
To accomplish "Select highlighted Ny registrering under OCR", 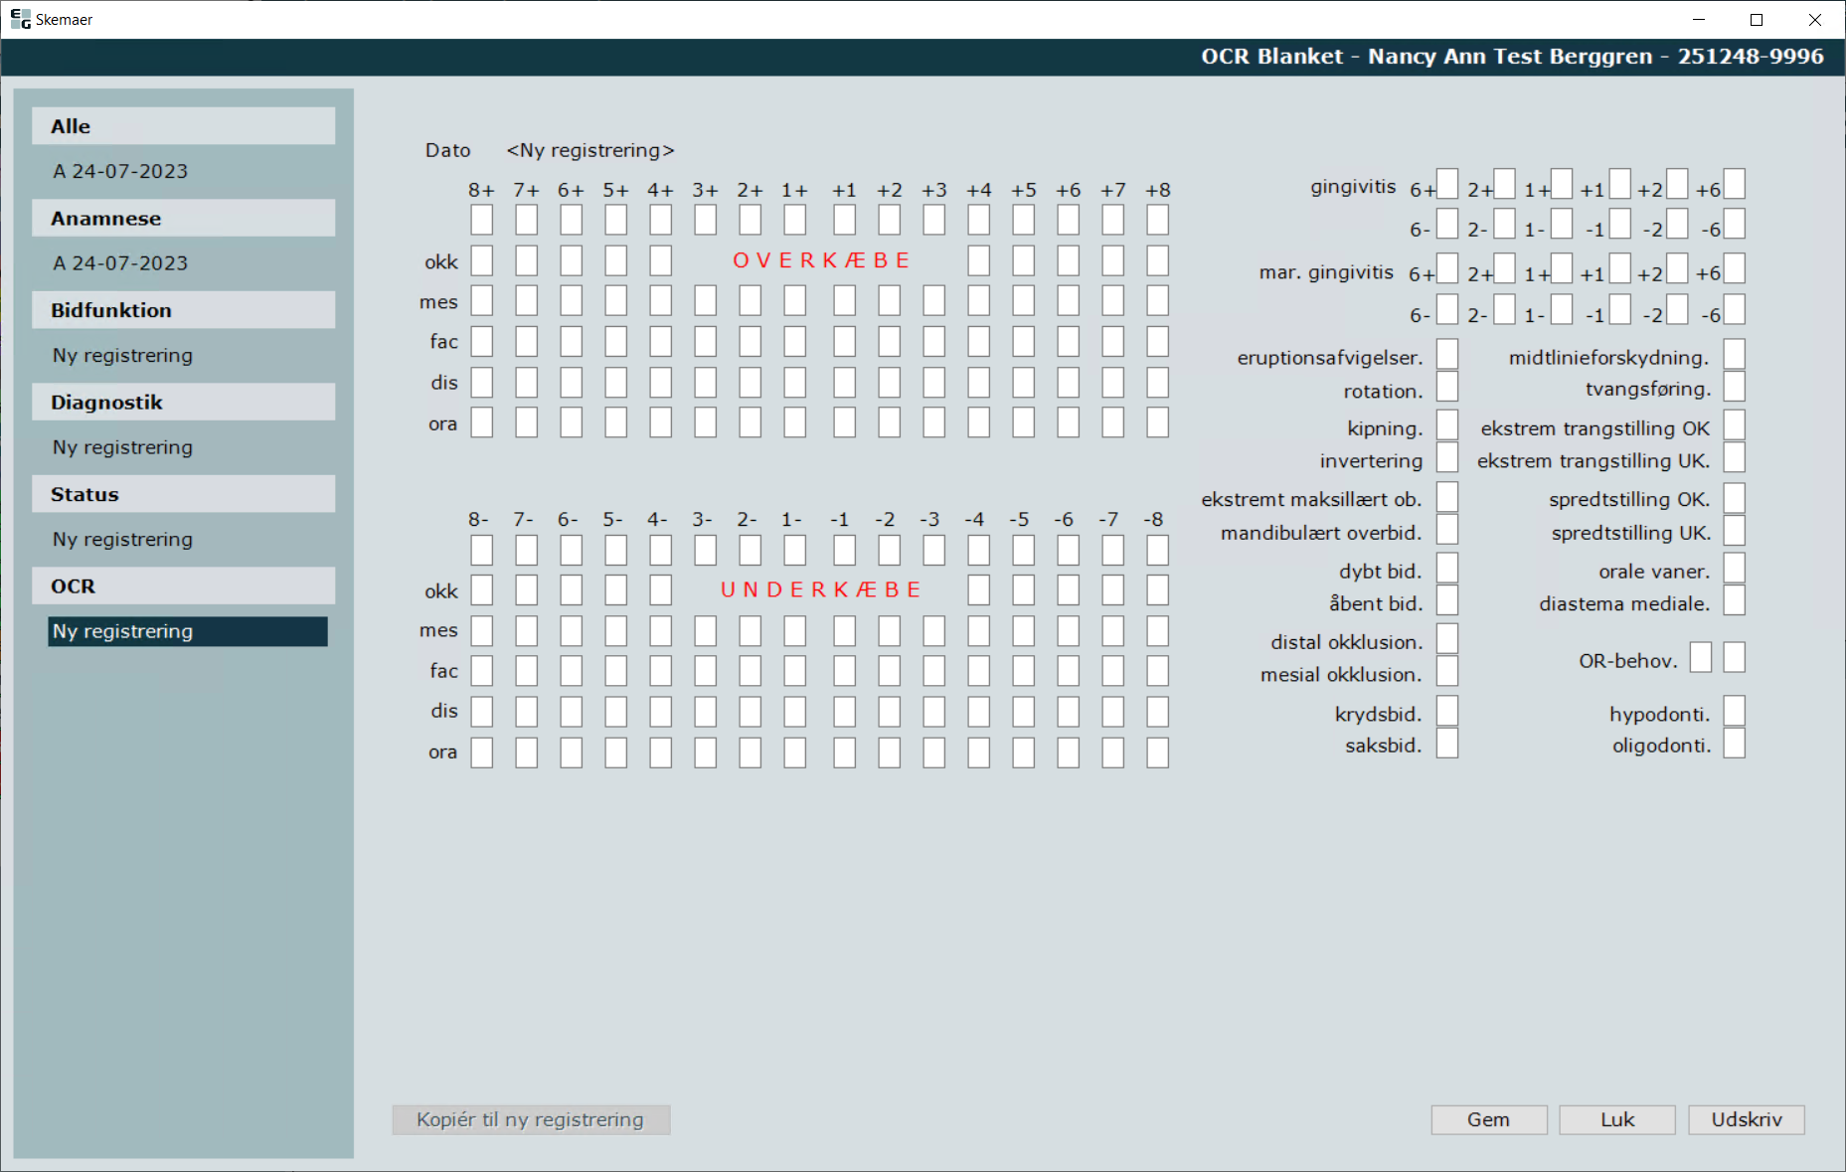I will (x=188, y=631).
